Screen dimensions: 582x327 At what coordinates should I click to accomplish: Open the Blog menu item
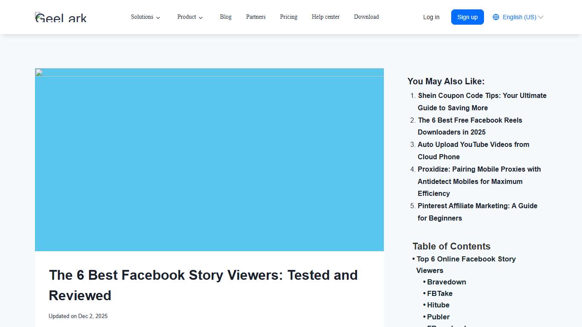point(225,17)
